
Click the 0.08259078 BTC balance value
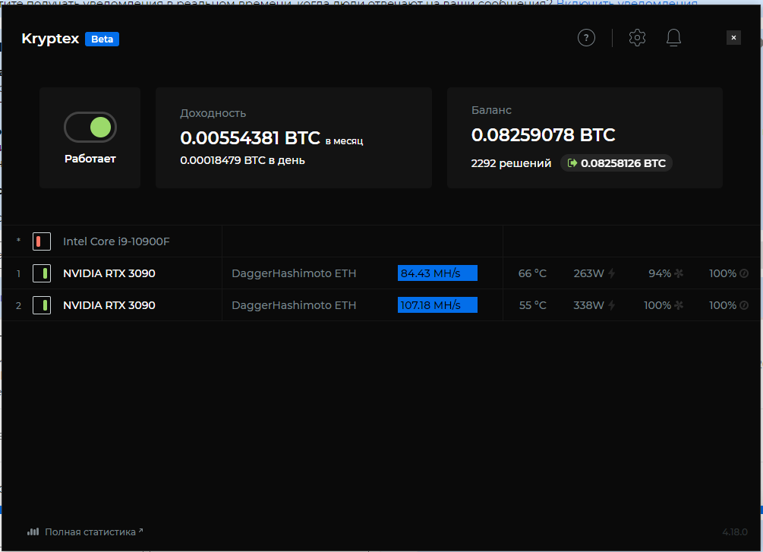[543, 135]
